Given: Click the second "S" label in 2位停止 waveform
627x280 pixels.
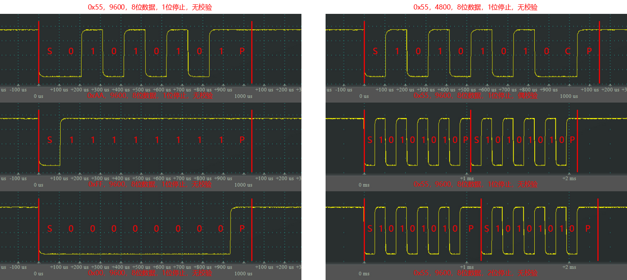Looking at the screenshot, I should (487, 229).
